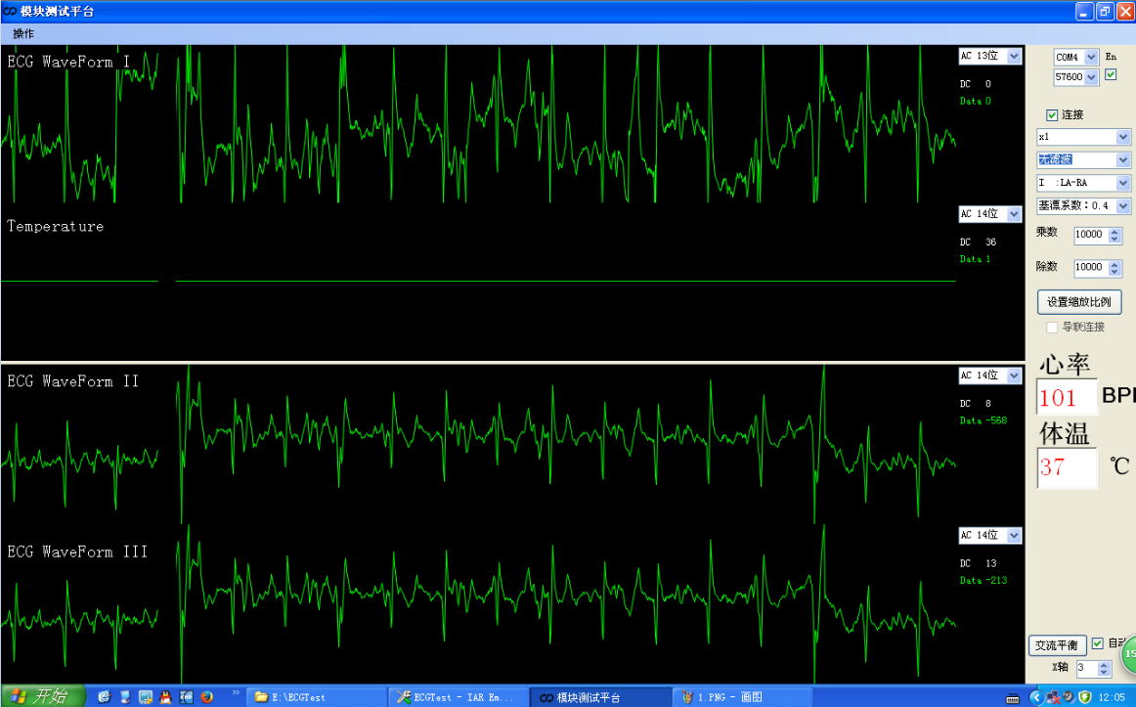The width and height of the screenshot is (1136, 707).
Task: Click the ECG WaveForm III label
Action: click(77, 552)
